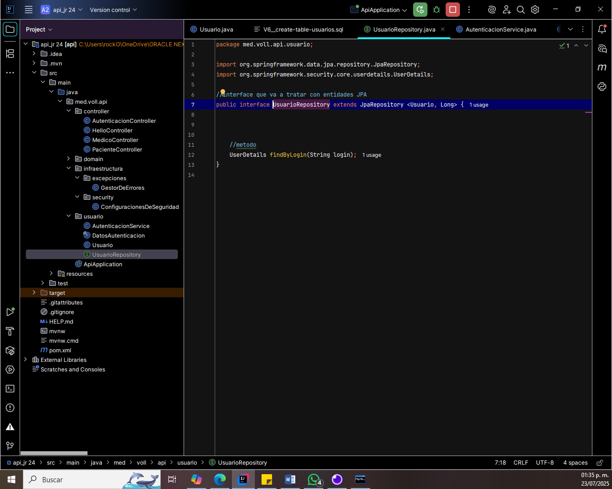The height and width of the screenshot is (489, 612).
Task: Open the api_jr 24 project dropdown
Action: (62, 10)
